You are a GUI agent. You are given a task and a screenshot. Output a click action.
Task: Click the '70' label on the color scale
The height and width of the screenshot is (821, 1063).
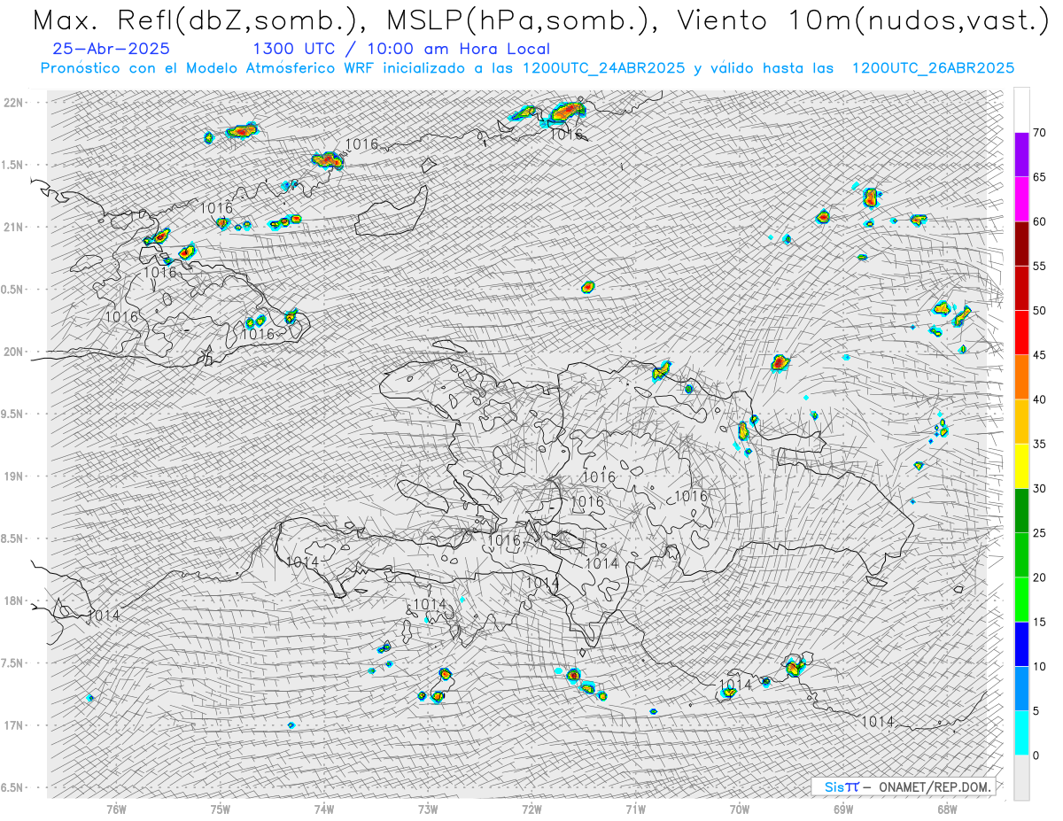(1039, 133)
